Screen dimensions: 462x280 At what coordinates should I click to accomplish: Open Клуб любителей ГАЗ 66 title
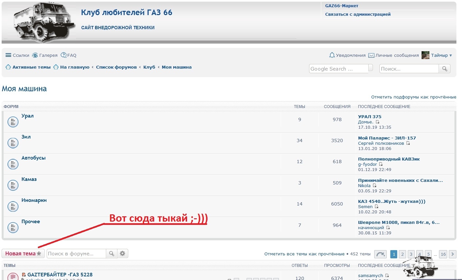click(x=127, y=12)
